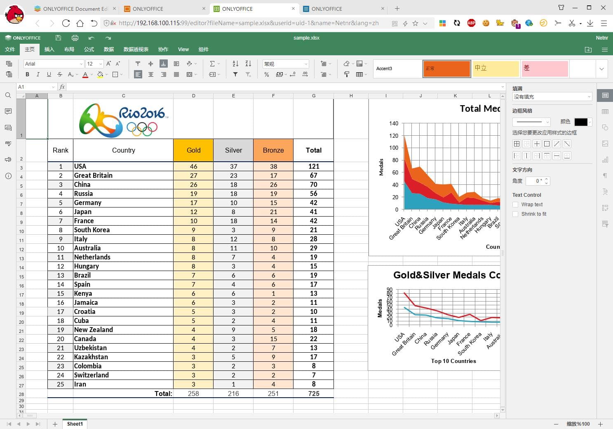Image resolution: width=613 pixels, height=429 pixels.
Task: Switch to the 插入 tab
Action: (x=49, y=49)
